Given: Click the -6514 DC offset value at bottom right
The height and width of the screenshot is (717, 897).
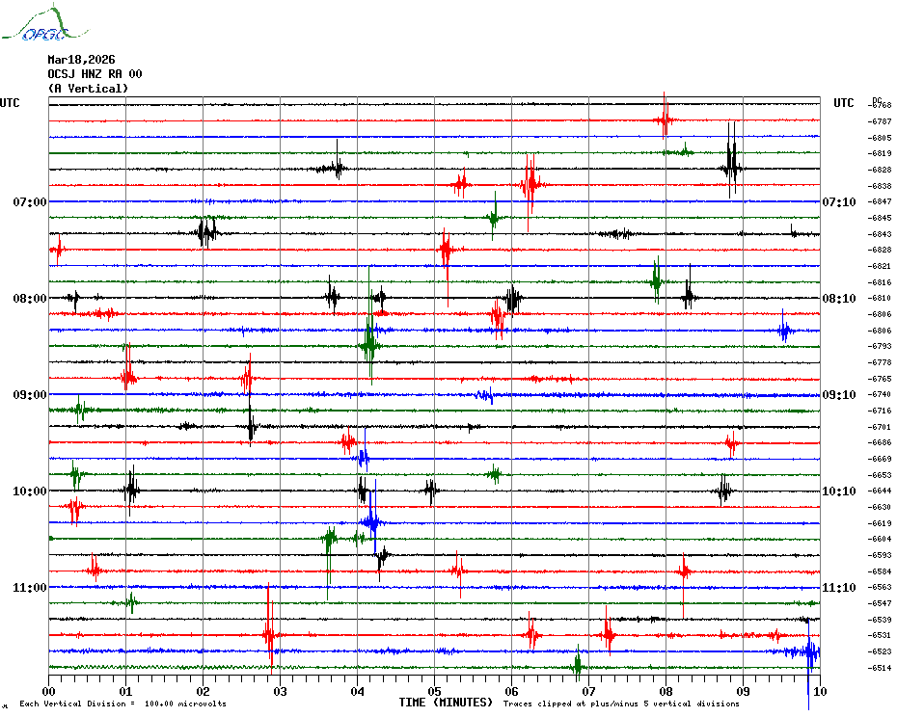Looking at the screenshot, I should pyautogui.click(x=881, y=668).
